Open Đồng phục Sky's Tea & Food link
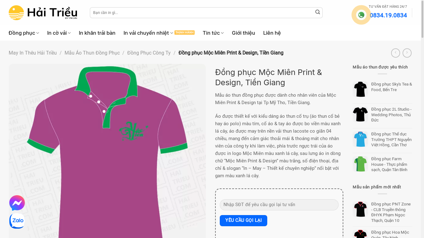The height and width of the screenshot is (238, 424). 391,87
